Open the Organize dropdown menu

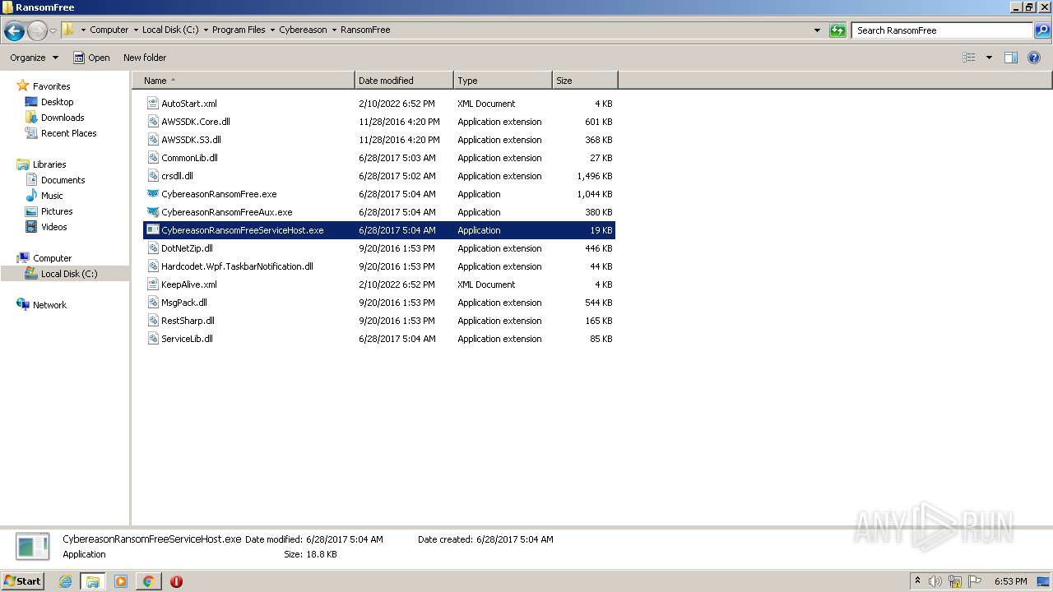pyautogui.click(x=34, y=58)
